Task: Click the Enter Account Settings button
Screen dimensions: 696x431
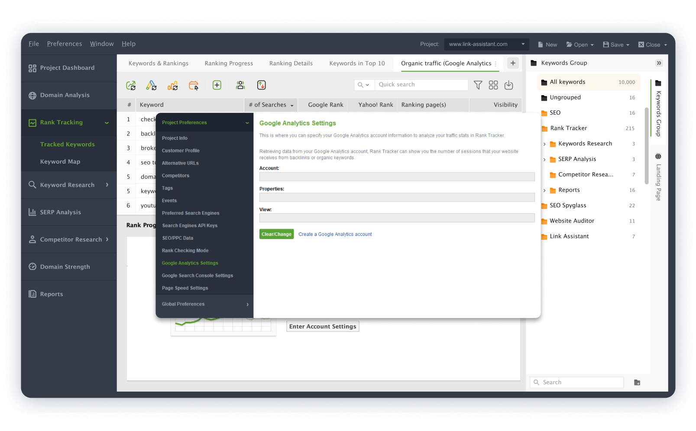Action: click(323, 327)
